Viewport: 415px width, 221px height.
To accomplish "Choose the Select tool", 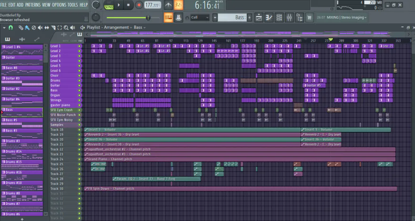I will point(60,27).
